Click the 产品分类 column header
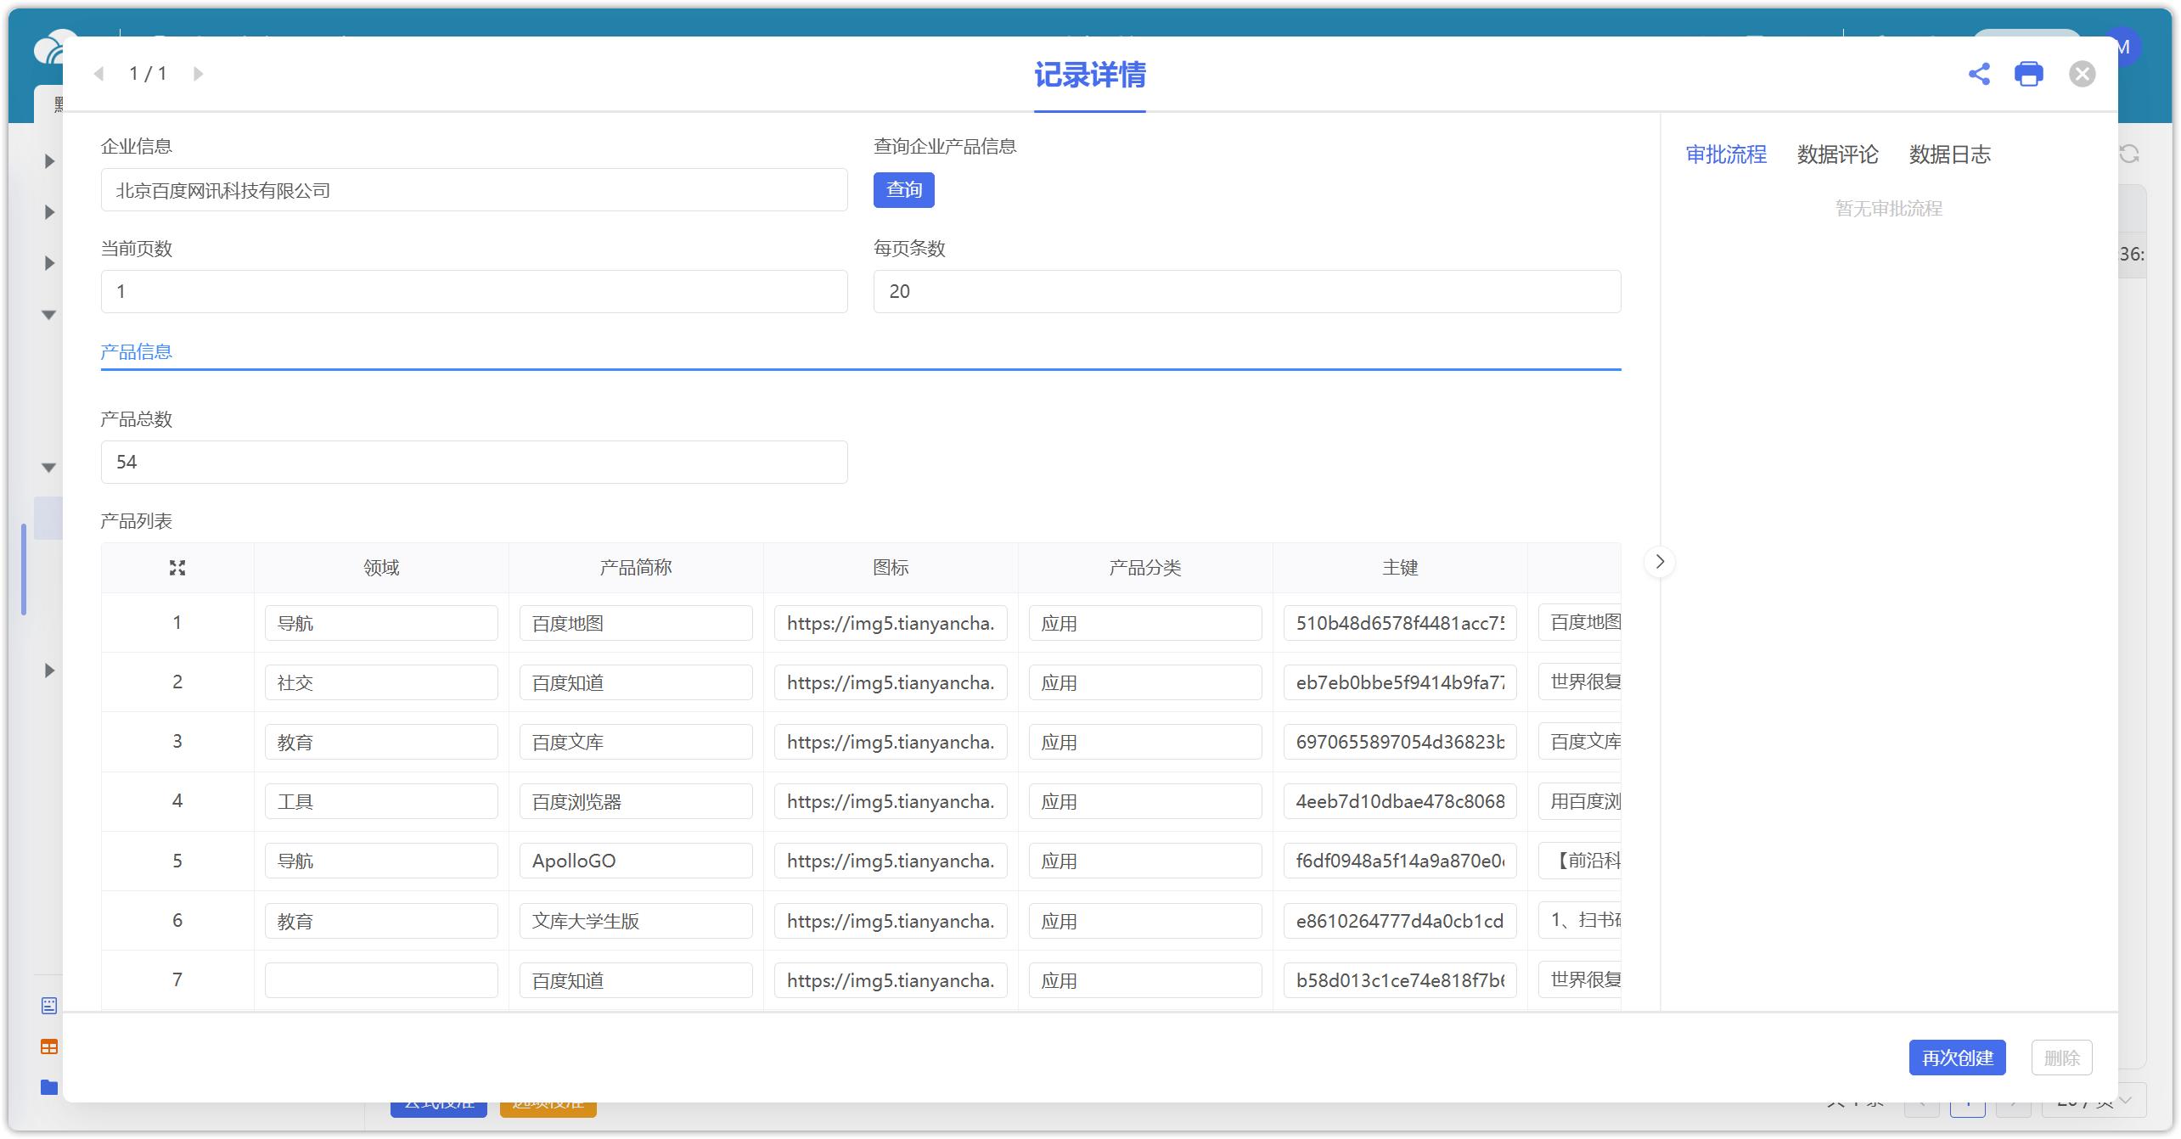 coord(1145,568)
